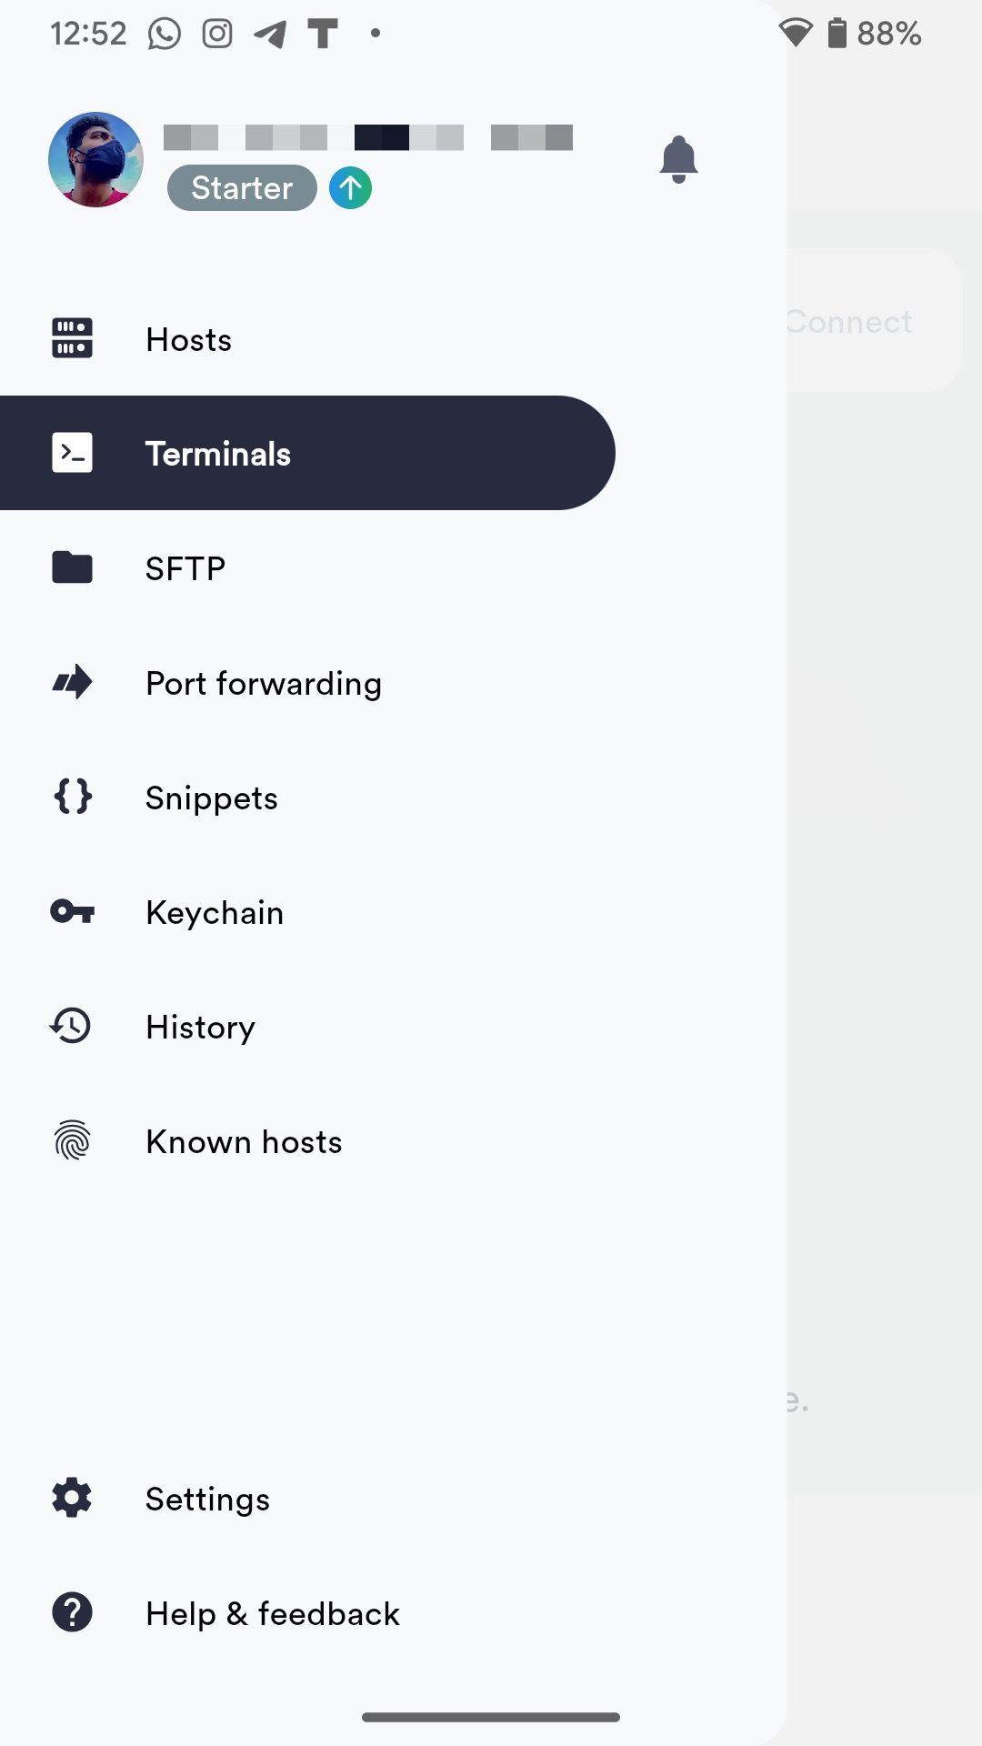Navigate to Known hosts
982x1746 pixels.
[x=243, y=1140]
